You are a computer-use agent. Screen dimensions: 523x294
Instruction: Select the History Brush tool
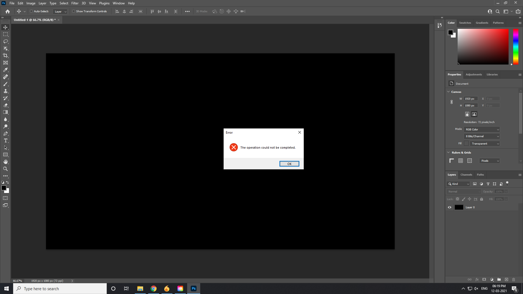click(x=5, y=98)
